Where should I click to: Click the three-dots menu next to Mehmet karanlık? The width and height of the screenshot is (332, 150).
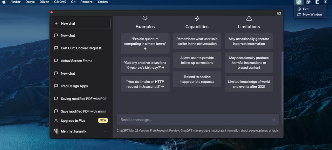106,131
